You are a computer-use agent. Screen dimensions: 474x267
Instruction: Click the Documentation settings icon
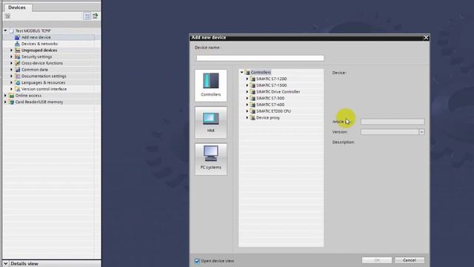click(x=18, y=76)
